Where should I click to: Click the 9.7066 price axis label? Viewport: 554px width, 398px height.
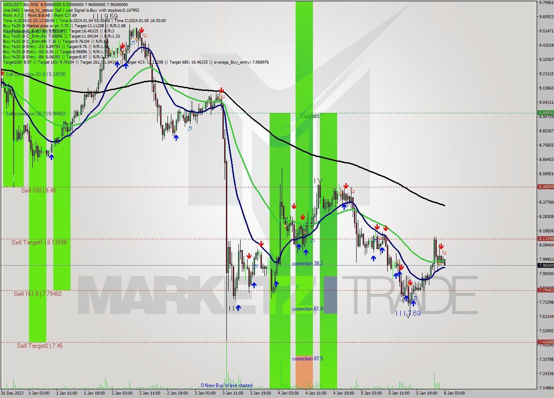coord(546,3)
